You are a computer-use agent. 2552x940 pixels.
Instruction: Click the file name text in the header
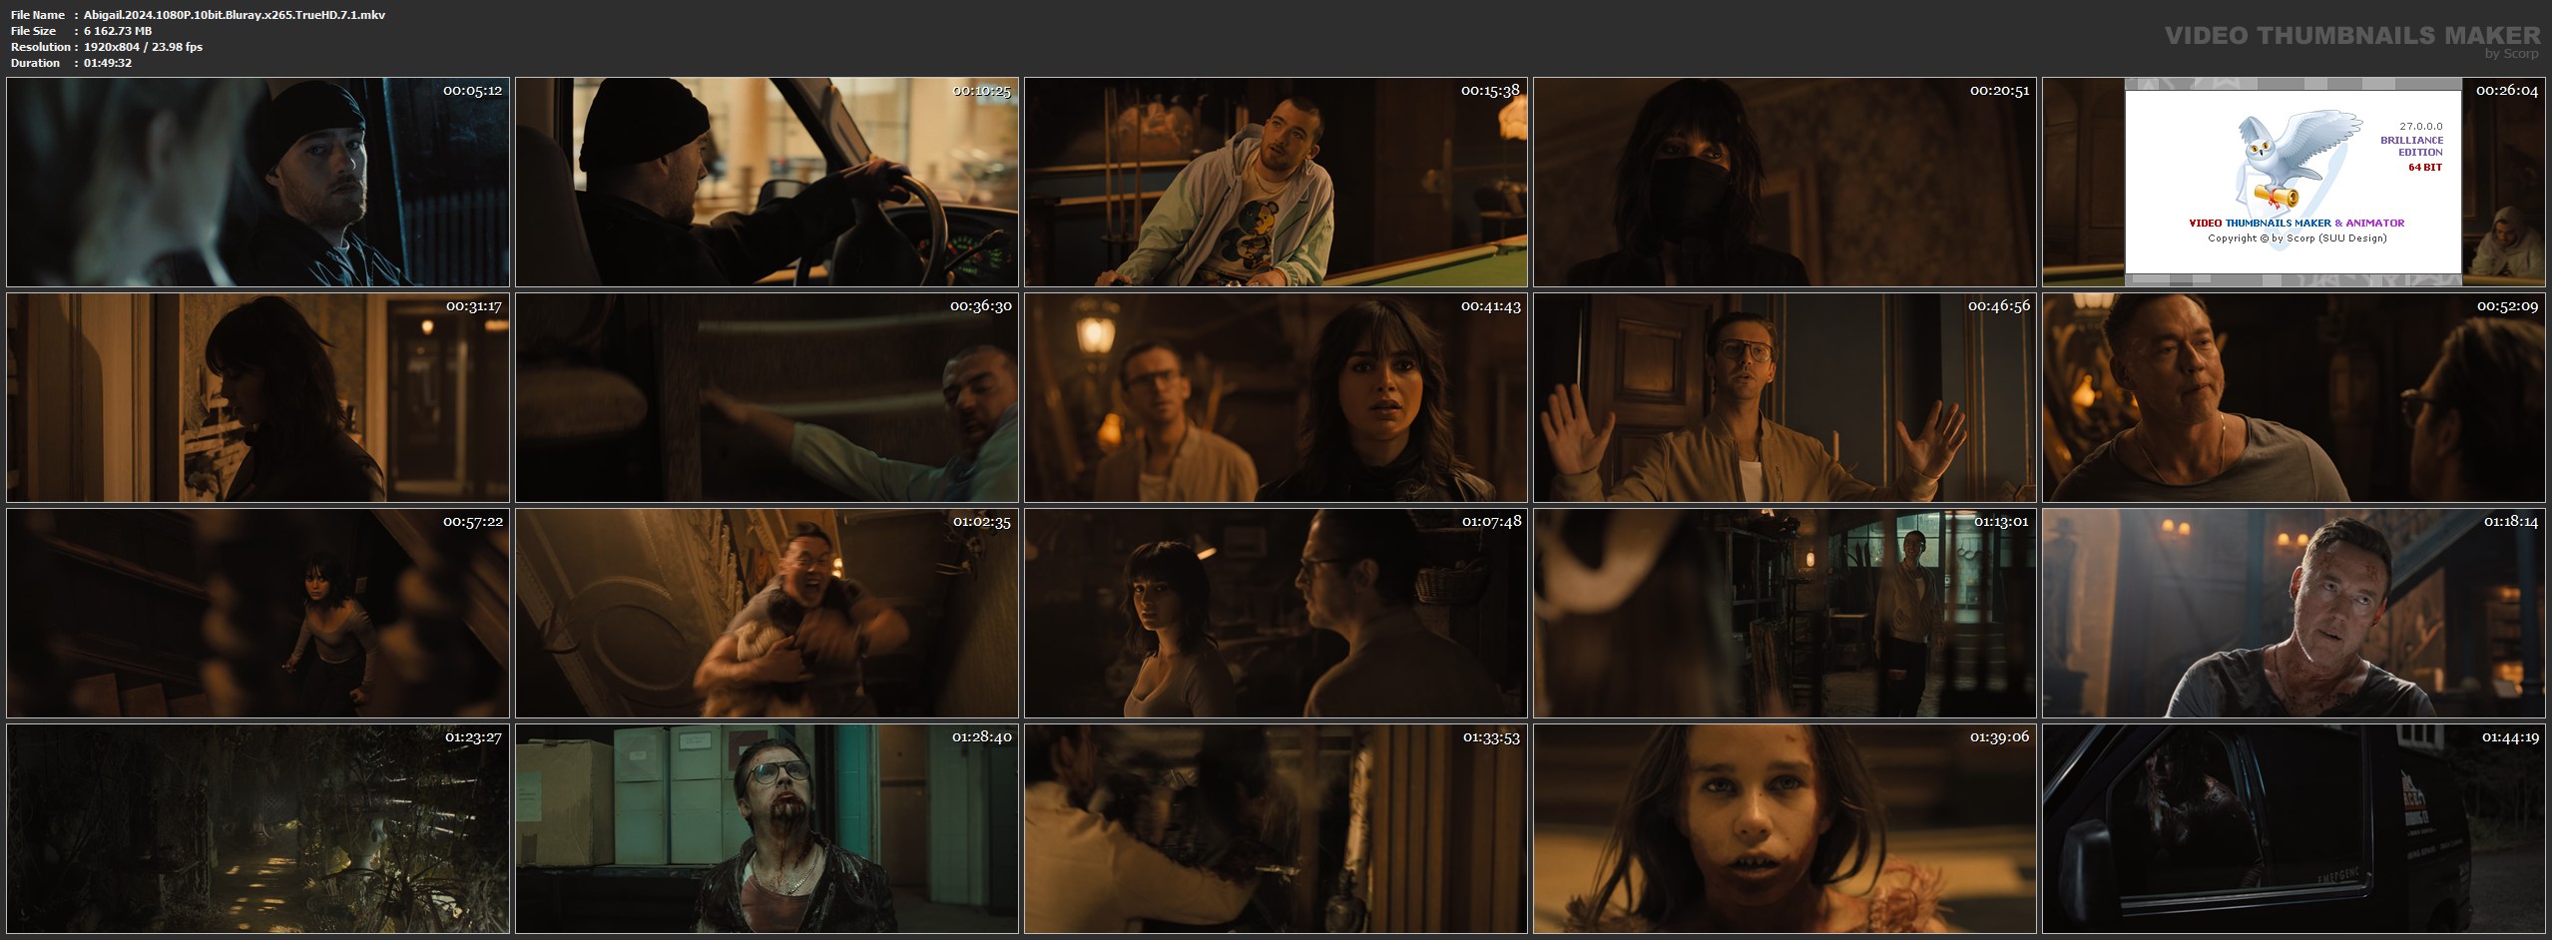point(235,15)
